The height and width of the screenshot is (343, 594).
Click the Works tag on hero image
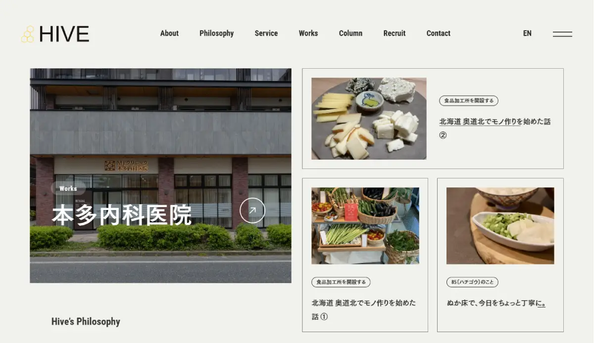pyautogui.click(x=68, y=188)
